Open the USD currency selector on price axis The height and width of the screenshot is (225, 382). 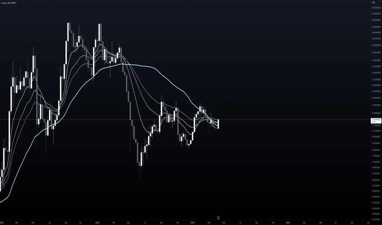tap(373, 2)
